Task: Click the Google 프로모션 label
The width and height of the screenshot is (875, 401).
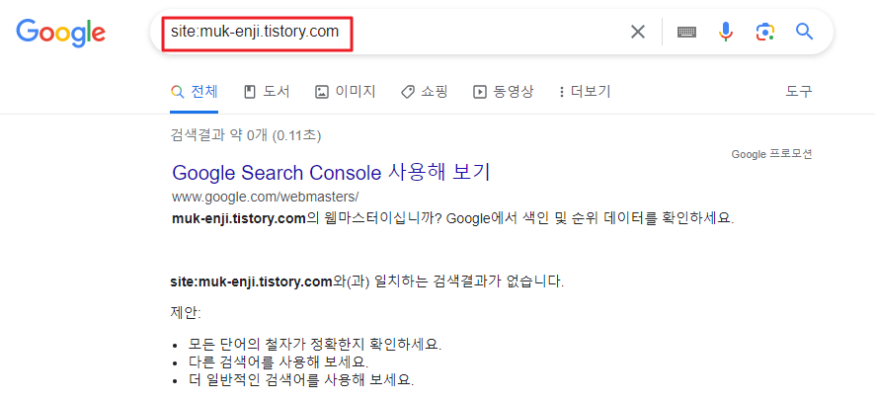Action: (x=771, y=154)
